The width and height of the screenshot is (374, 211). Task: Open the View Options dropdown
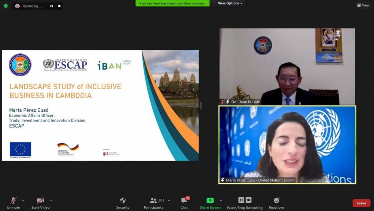coord(230,3)
